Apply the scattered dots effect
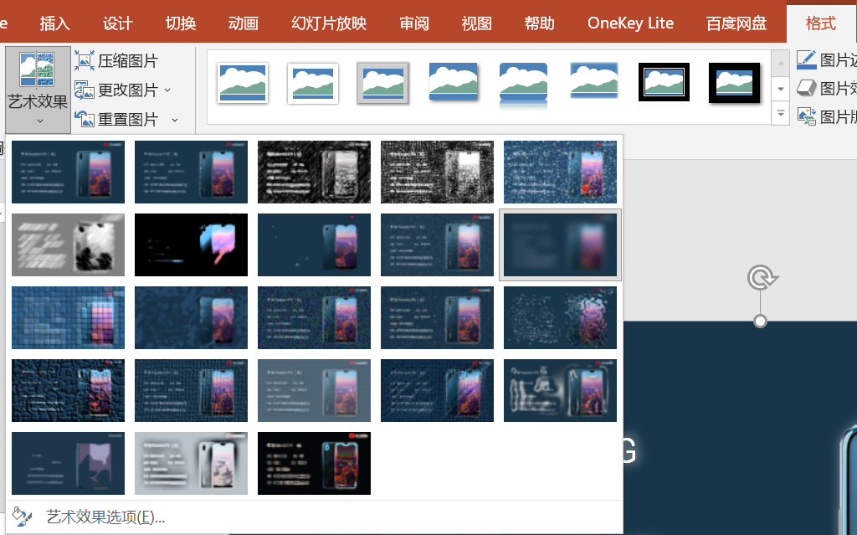 [560, 317]
